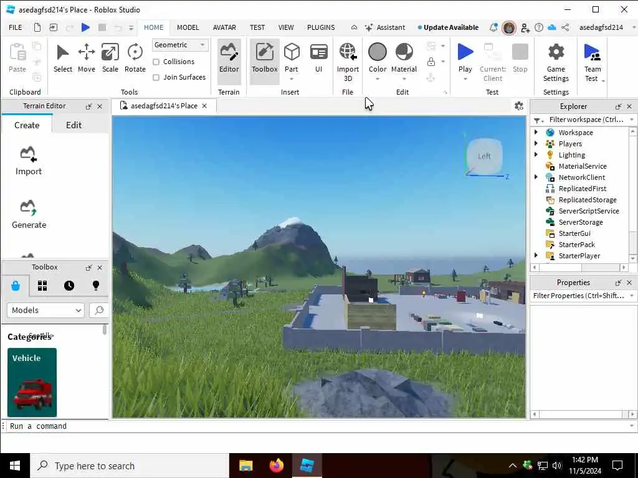The height and width of the screenshot is (478, 638).
Task: Expand the Players tree node
Action: click(536, 144)
